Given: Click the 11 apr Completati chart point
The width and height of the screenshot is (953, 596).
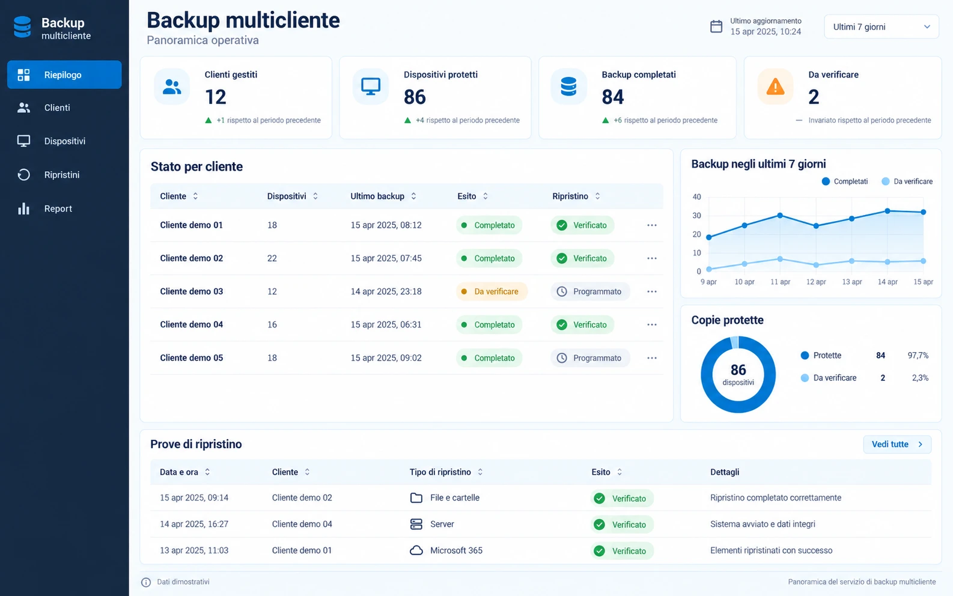Looking at the screenshot, I should pyautogui.click(x=780, y=215).
